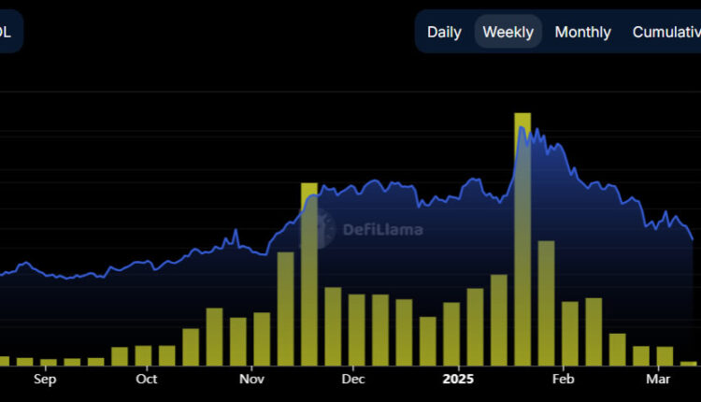The width and height of the screenshot is (701, 402).
Task: Switch to Monthly interval
Action: 582,32
